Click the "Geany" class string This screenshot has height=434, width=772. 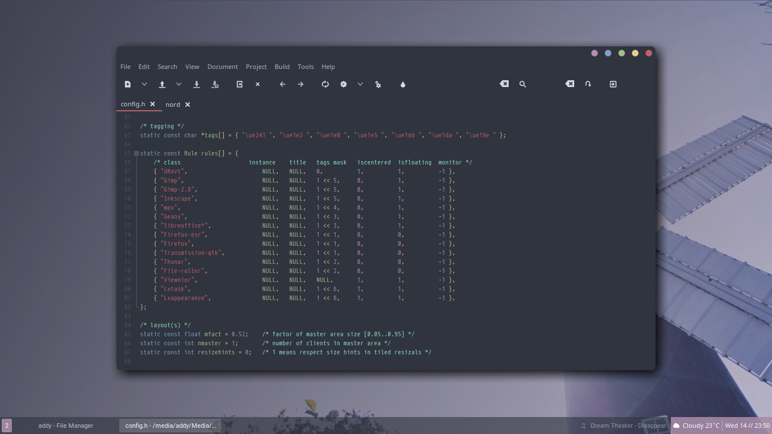click(x=173, y=216)
